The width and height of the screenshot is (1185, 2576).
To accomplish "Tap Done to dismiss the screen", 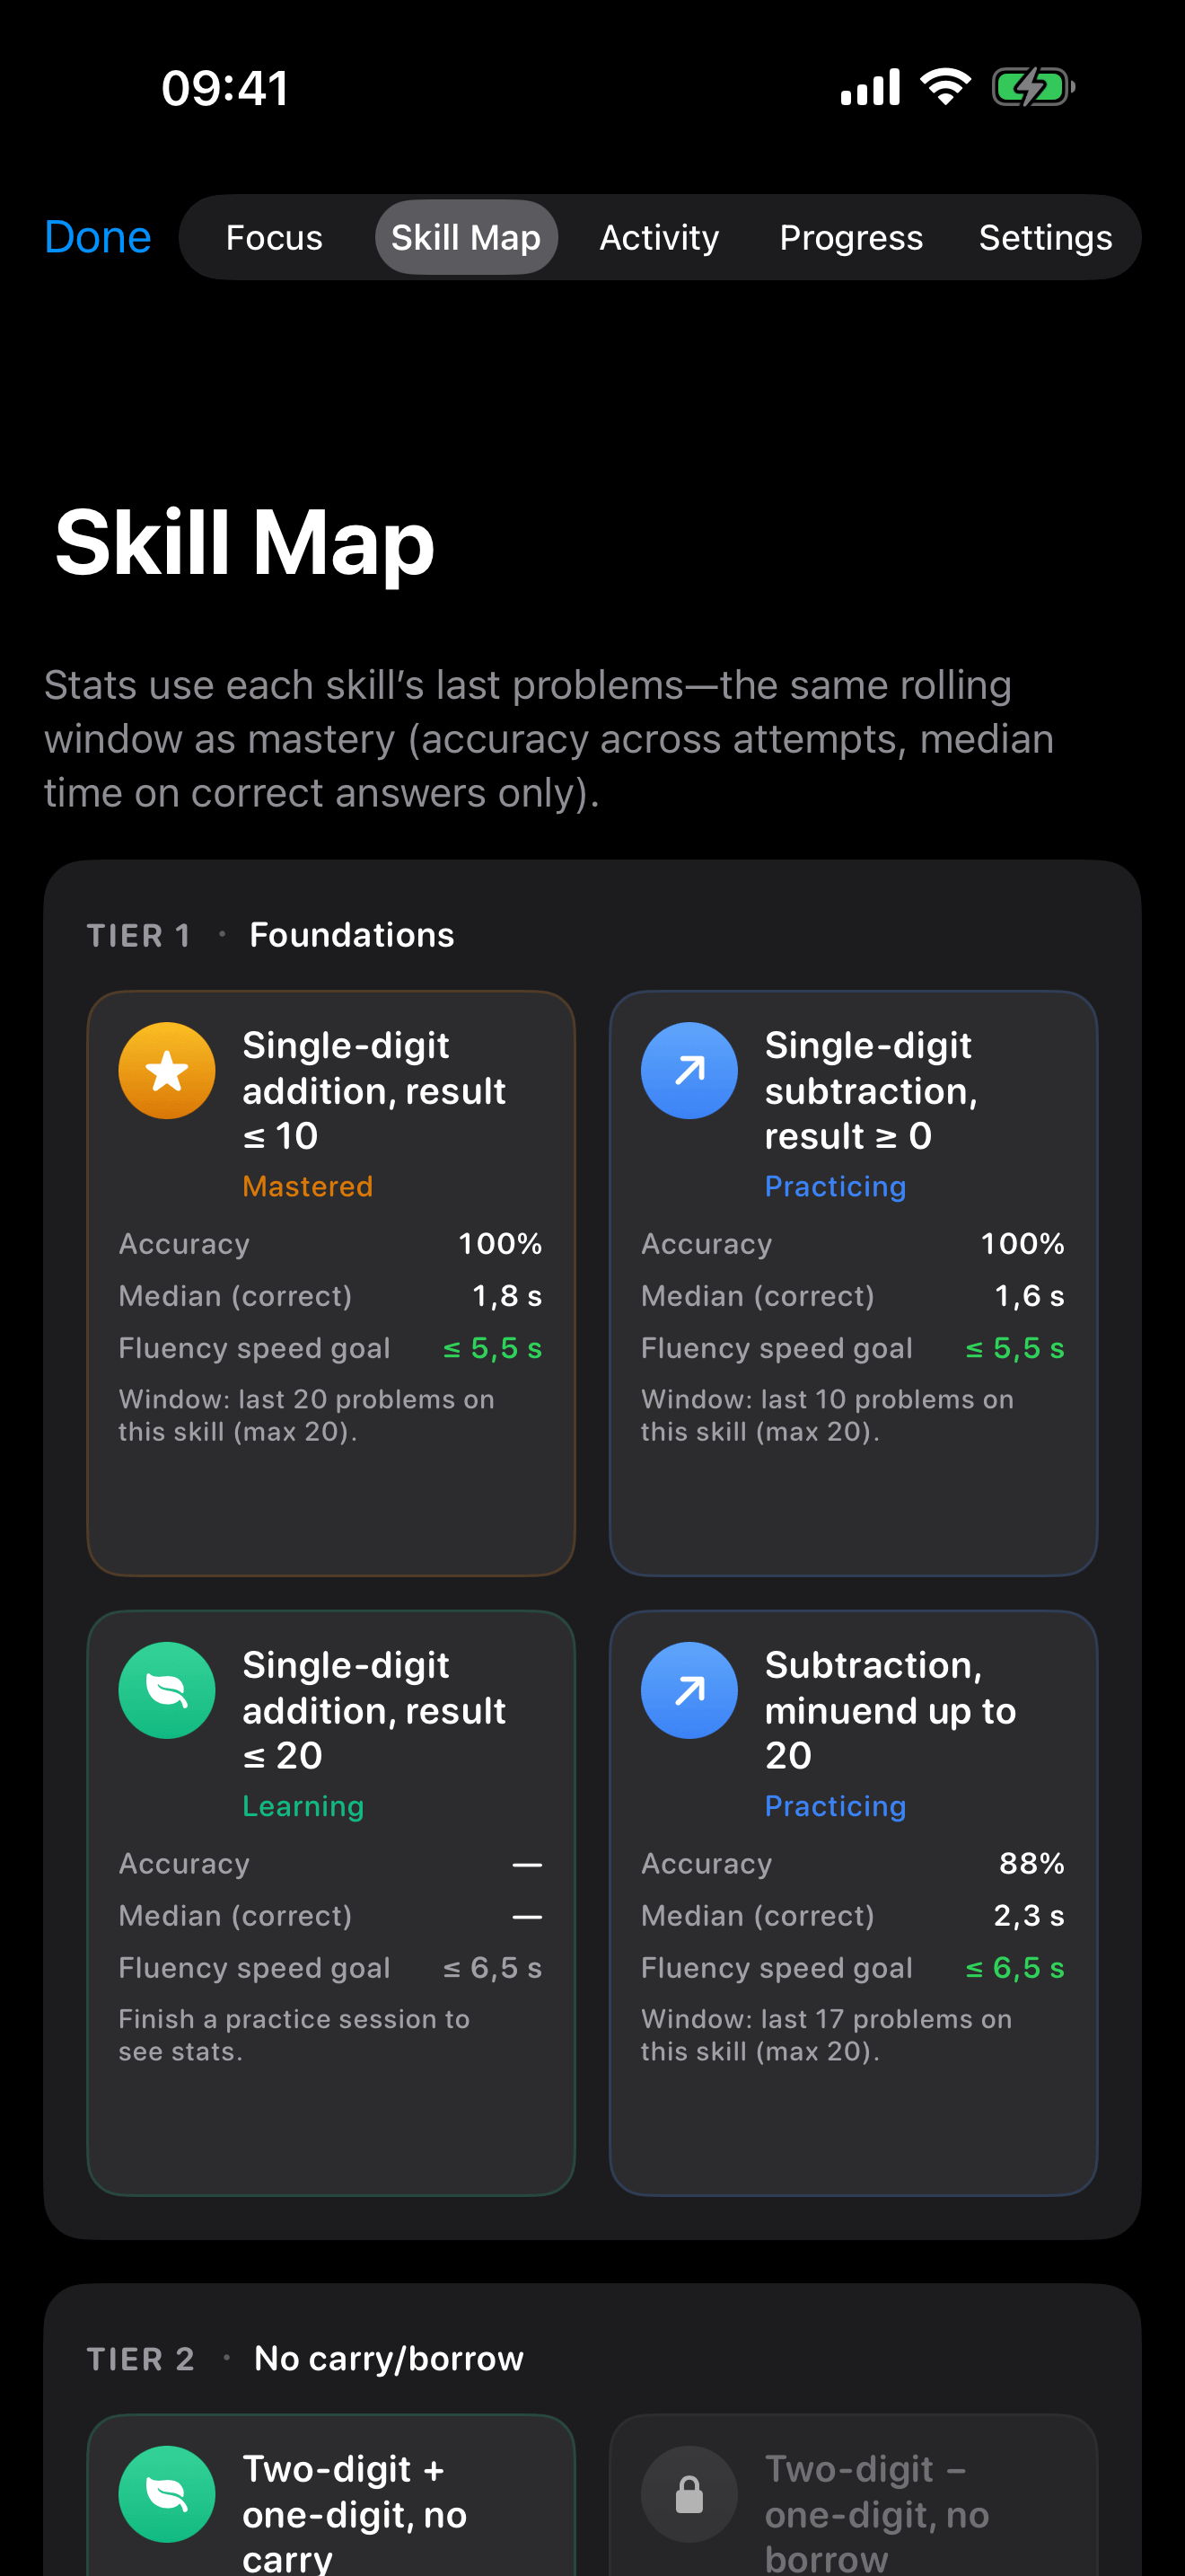I will [97, 237].
